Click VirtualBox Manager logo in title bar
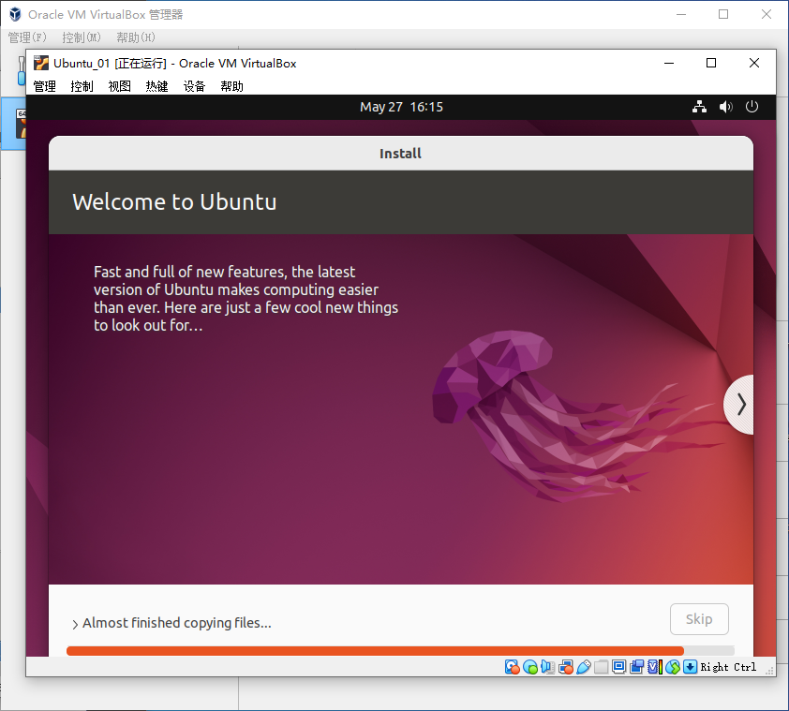 tap(16, 15)
